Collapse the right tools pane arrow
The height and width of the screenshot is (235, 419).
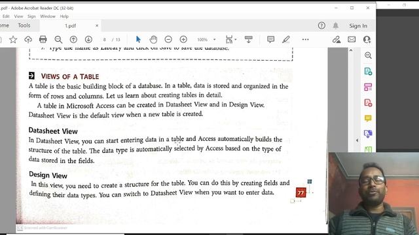pos(357,140)
